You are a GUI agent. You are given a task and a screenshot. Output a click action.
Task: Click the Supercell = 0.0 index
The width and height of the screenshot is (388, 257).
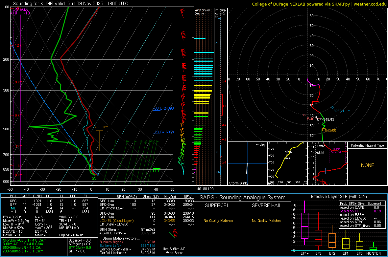pyautogui.click(x=80, y=240)
